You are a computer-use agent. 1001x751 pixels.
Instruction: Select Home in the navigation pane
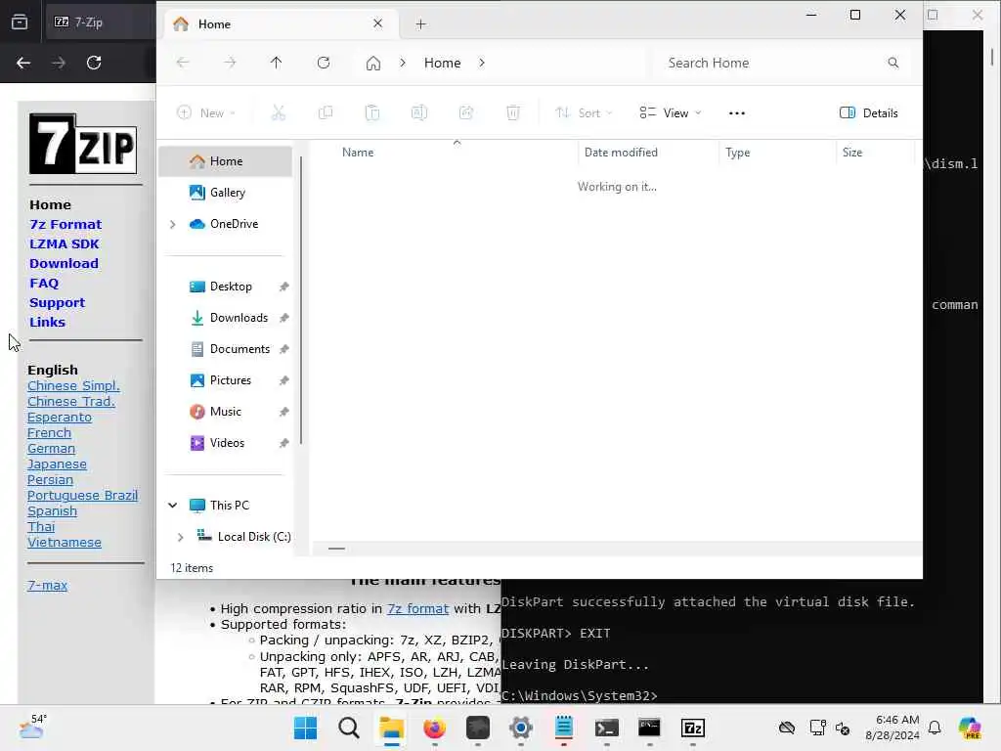pos(226,161)
